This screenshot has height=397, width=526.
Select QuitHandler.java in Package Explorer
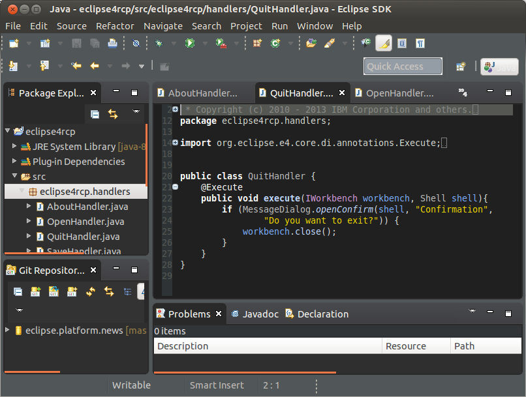pyautogui.click(x=83, y=237)
